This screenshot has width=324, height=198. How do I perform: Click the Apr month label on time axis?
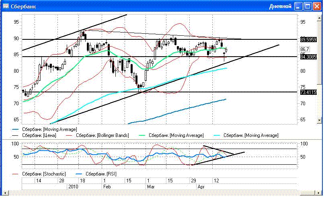click(201, 187)
